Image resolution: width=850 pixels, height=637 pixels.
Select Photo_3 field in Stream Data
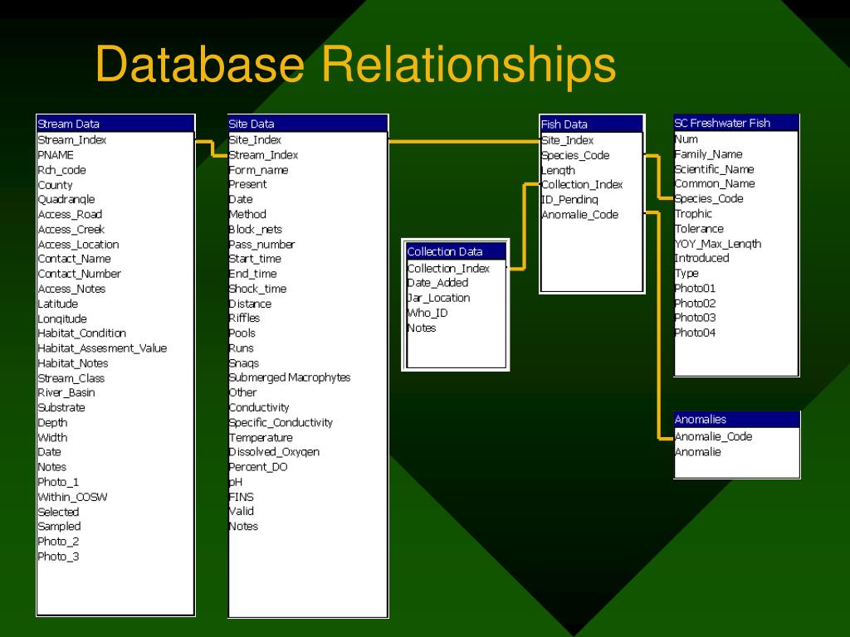click(58, 557)
